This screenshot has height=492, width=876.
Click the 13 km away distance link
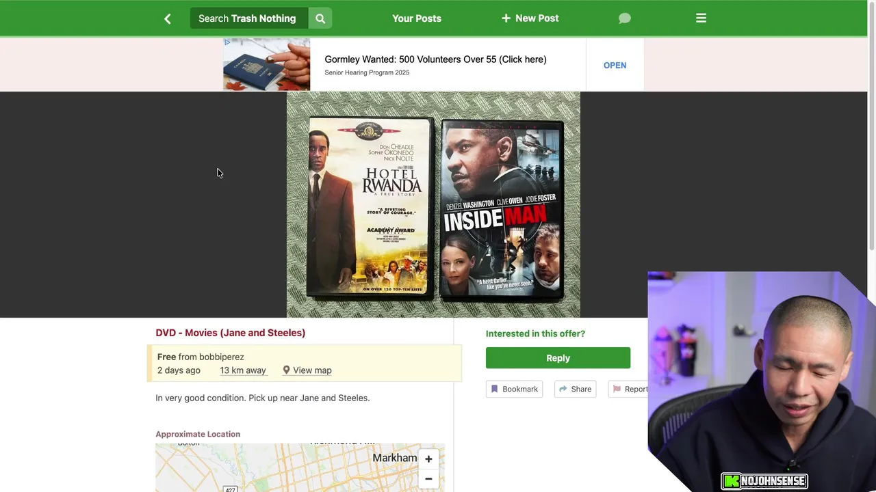243,370
